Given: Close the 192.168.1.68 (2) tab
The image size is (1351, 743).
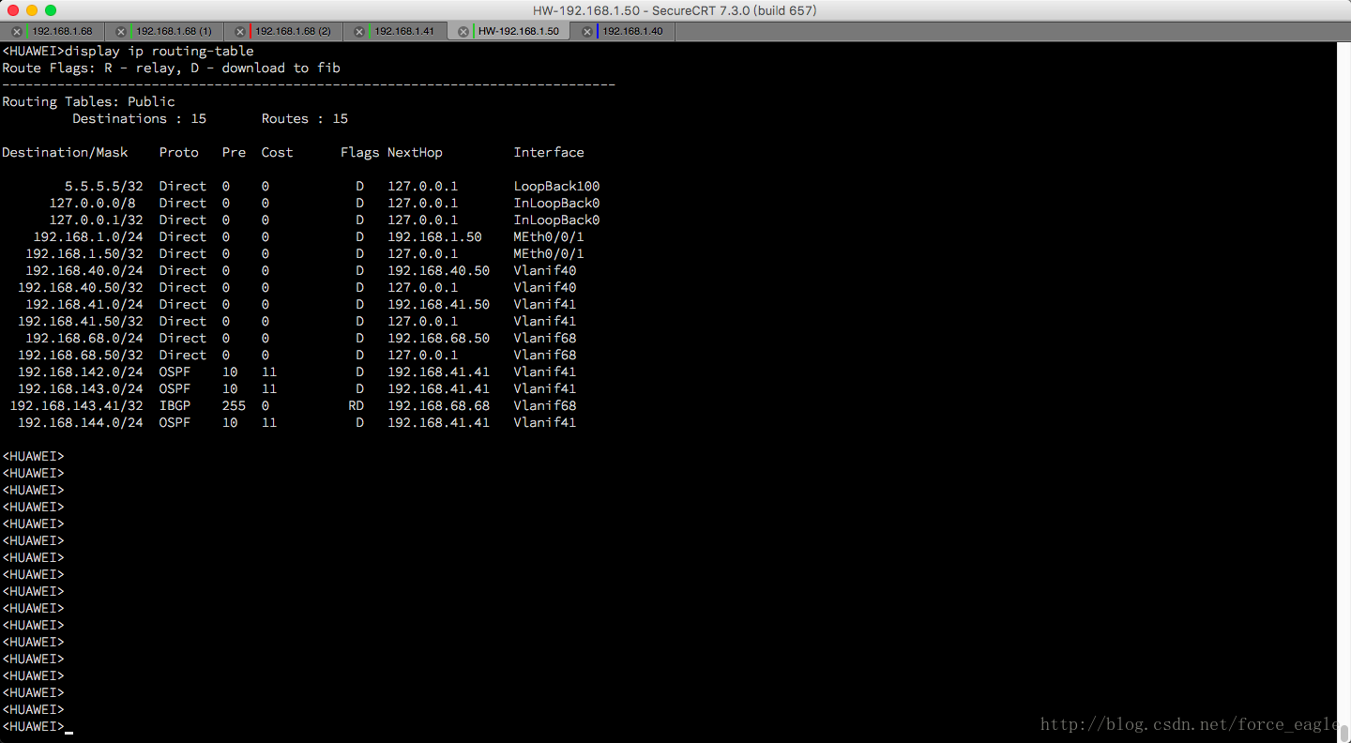Looking at the screenshot, I should click(239, 31).
